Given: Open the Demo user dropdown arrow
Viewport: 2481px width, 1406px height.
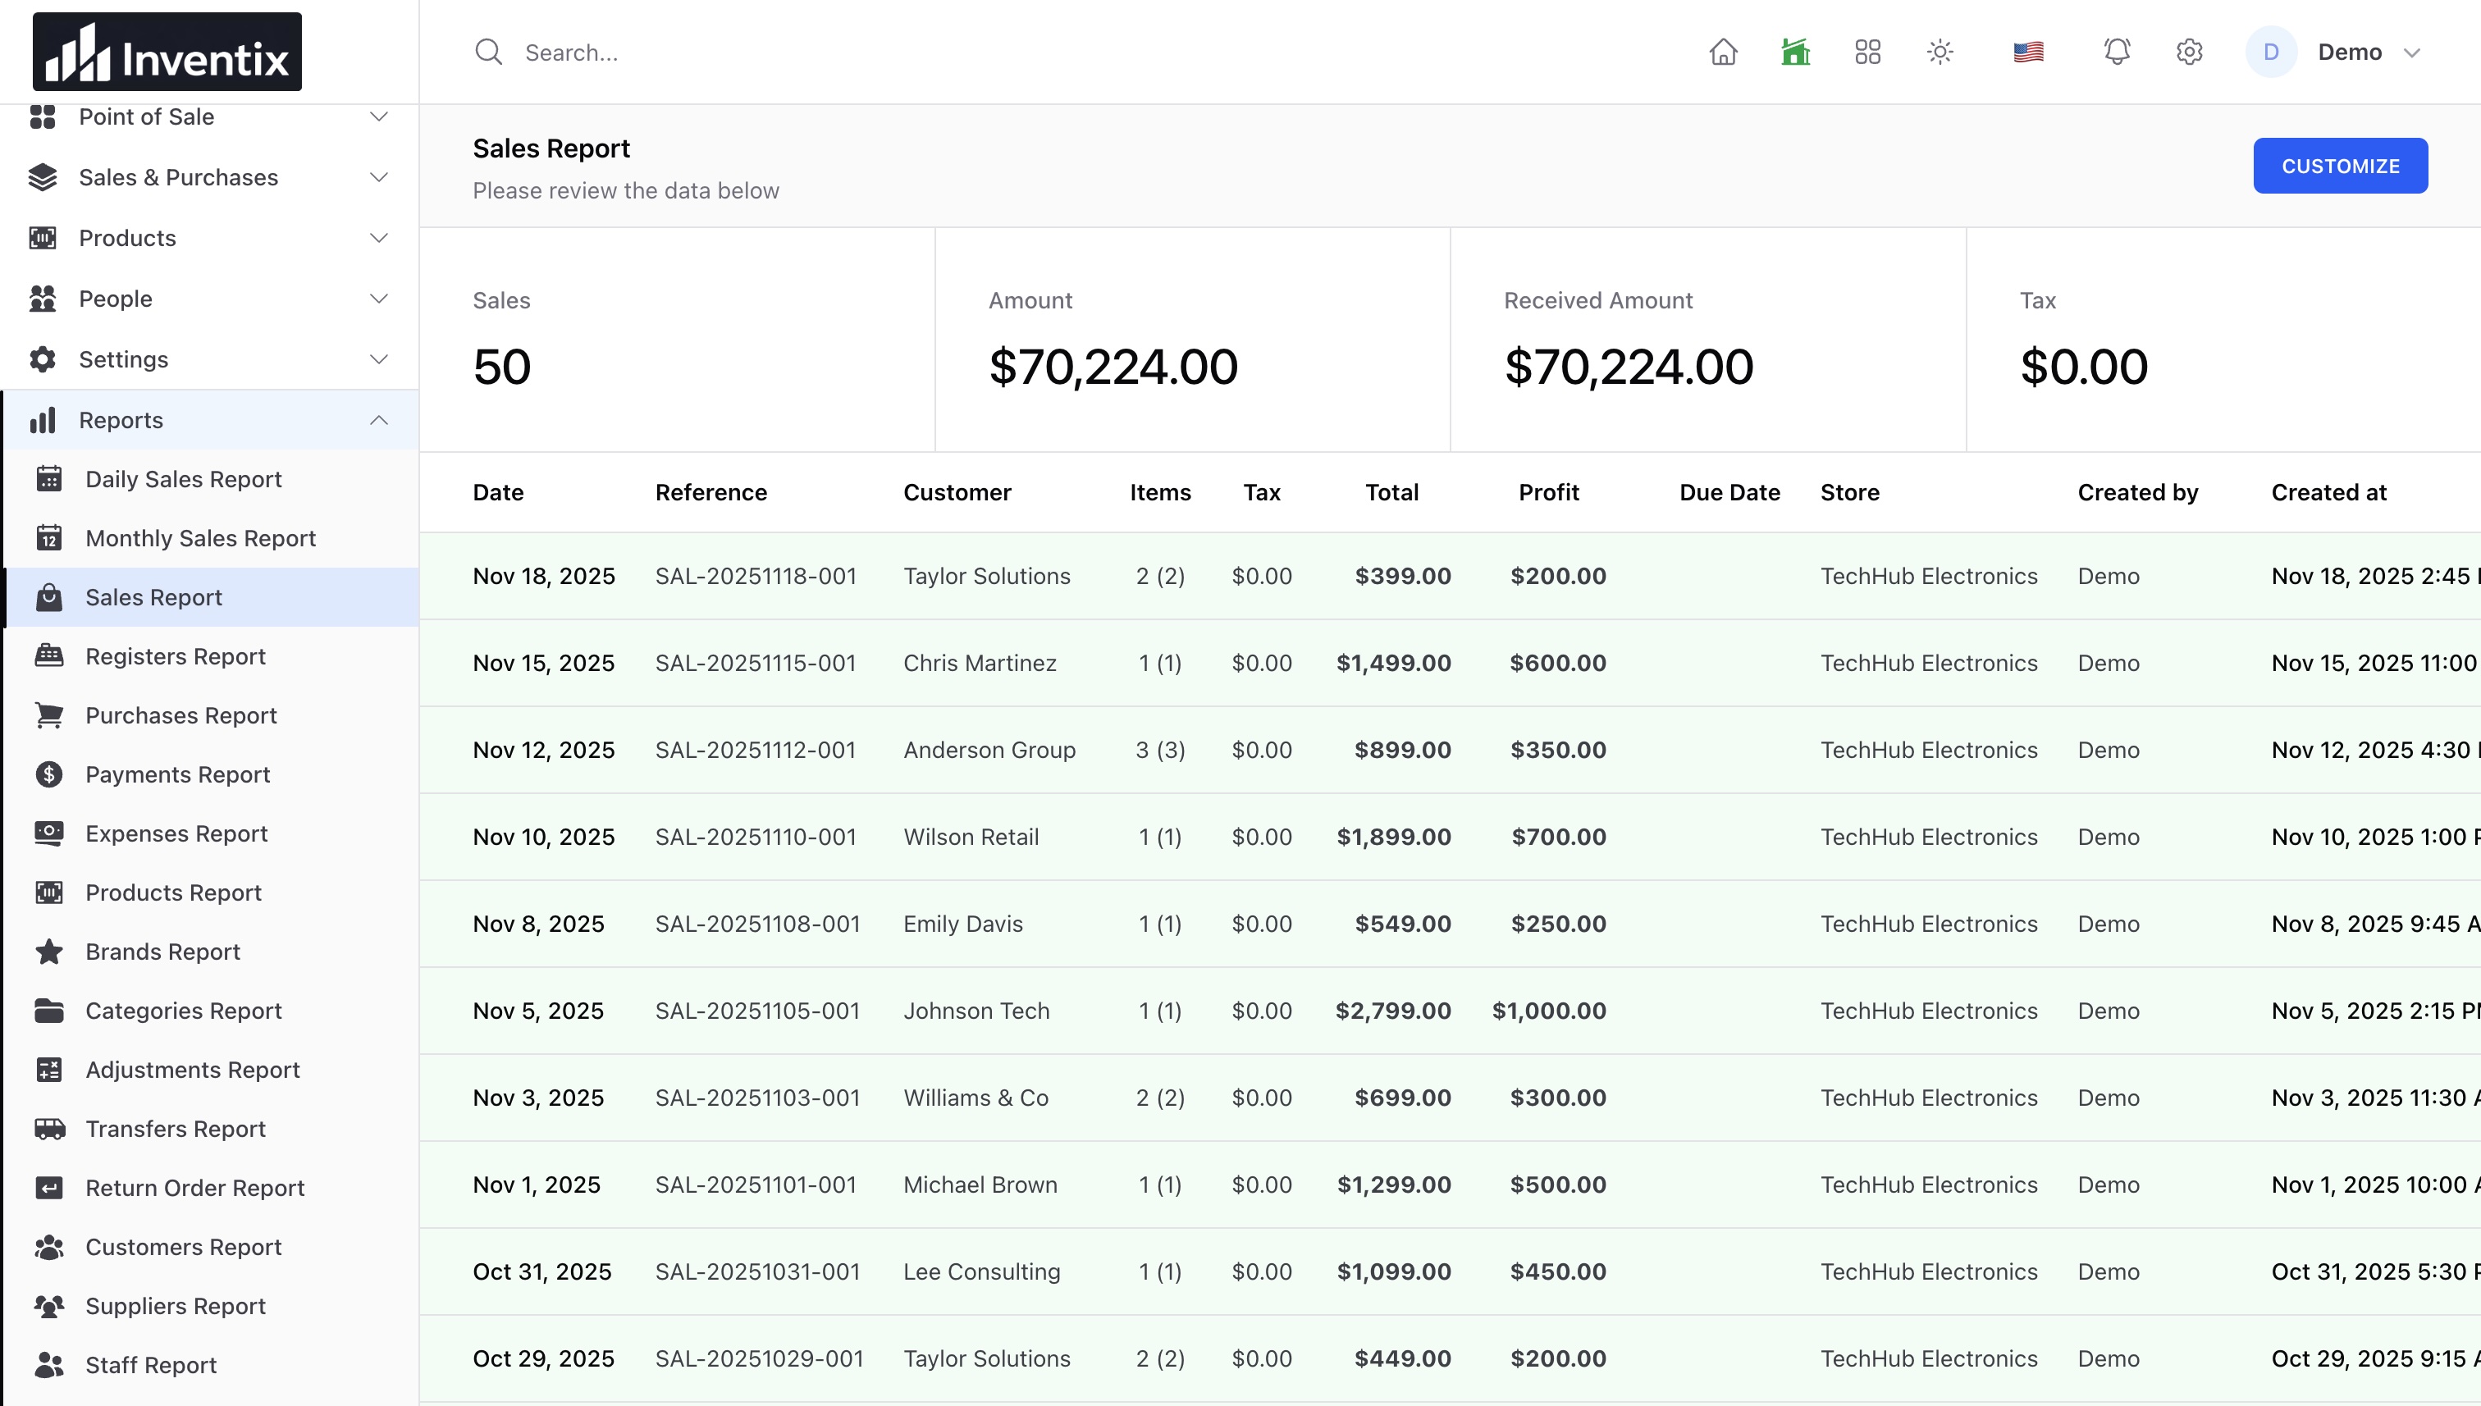Looking at the screenshot, I should tap(2411, 53).
